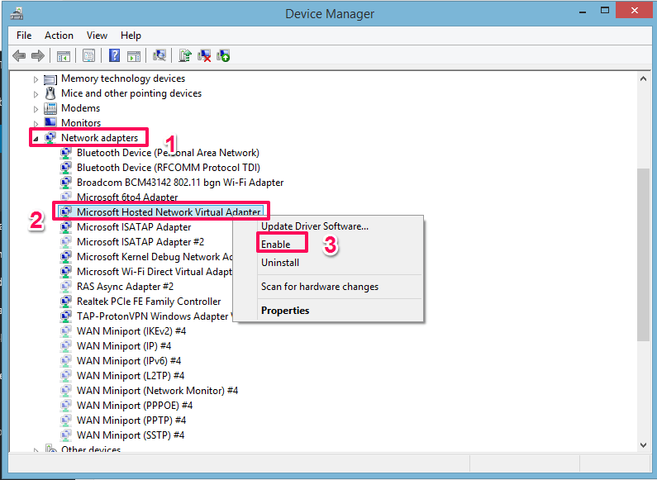The image size is (657, 480).
Task: Click the vertical scrollbar thumb
Action: (x=644, y=254)
